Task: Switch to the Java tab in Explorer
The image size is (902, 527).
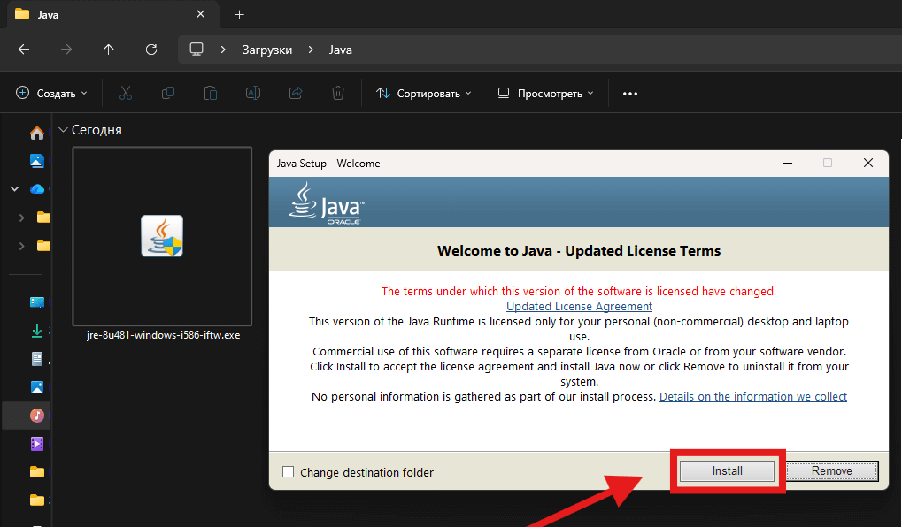Action: click(x=113, y=14)
